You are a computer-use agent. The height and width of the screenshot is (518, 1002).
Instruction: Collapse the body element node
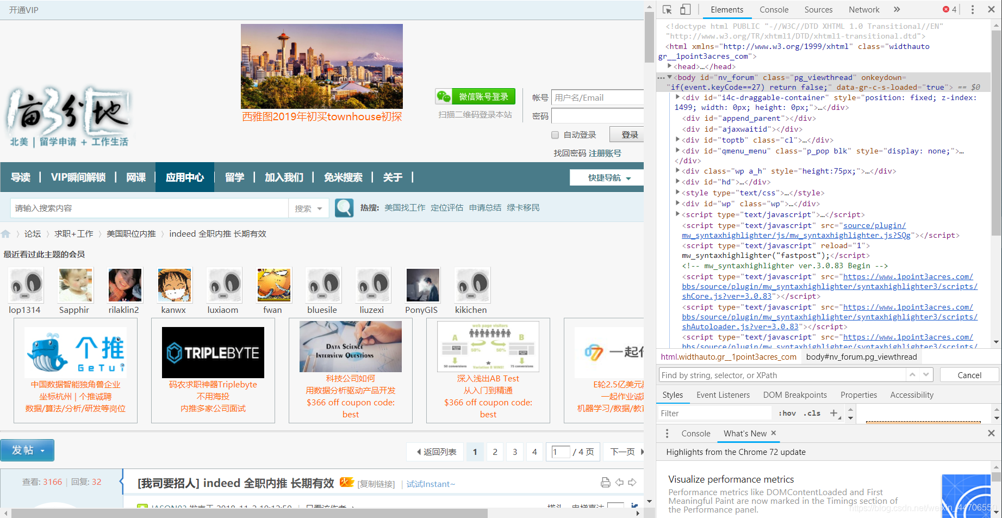(670, 77)
